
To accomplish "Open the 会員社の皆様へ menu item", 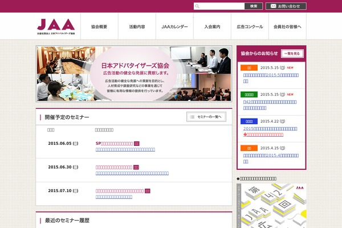I will click(287, 27).
